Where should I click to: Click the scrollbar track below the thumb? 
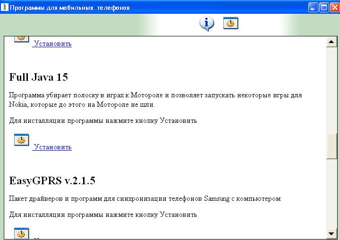(x=331, y=198)
